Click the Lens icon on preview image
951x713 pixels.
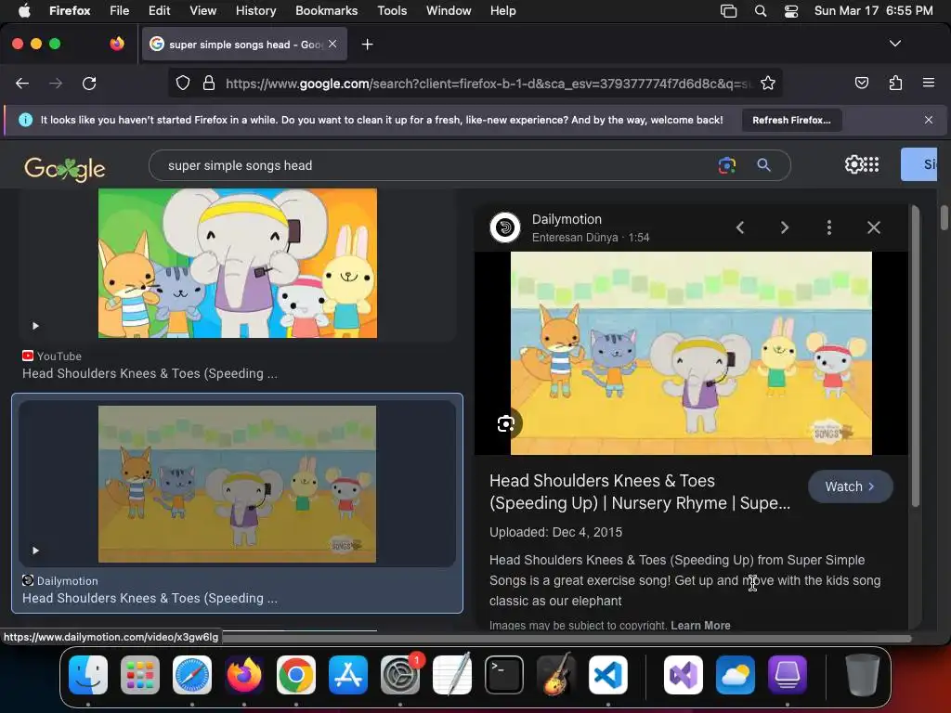(x=506, y=423)
